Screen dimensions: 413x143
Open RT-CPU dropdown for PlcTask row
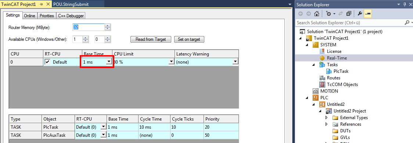[x=103, y=127]
